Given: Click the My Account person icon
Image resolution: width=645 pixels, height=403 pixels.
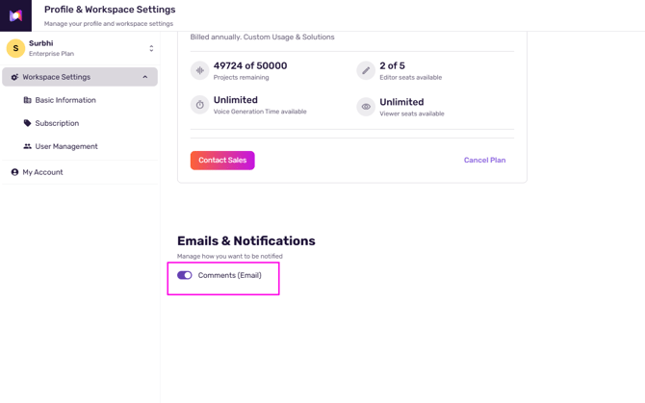Looking at the screenshot, I should coord(14,172).
